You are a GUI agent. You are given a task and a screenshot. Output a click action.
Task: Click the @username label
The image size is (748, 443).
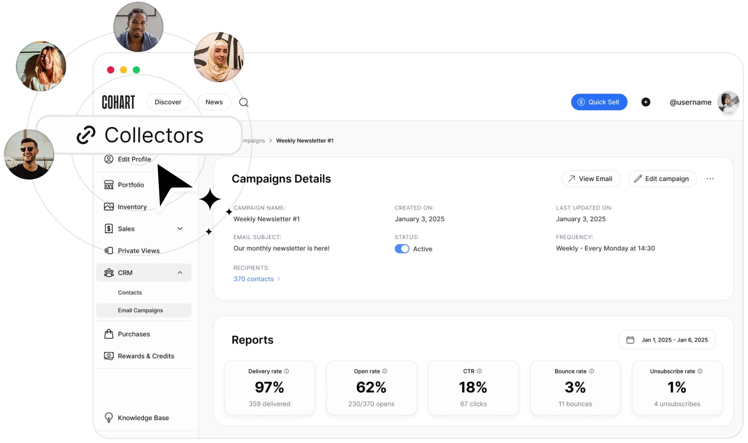[x=691, y=102]
